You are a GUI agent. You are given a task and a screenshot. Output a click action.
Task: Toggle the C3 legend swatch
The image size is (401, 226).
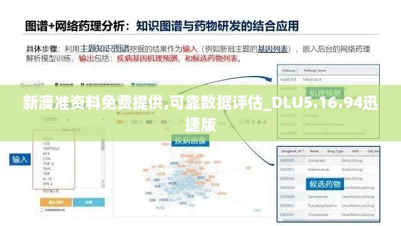click(149, 122)
